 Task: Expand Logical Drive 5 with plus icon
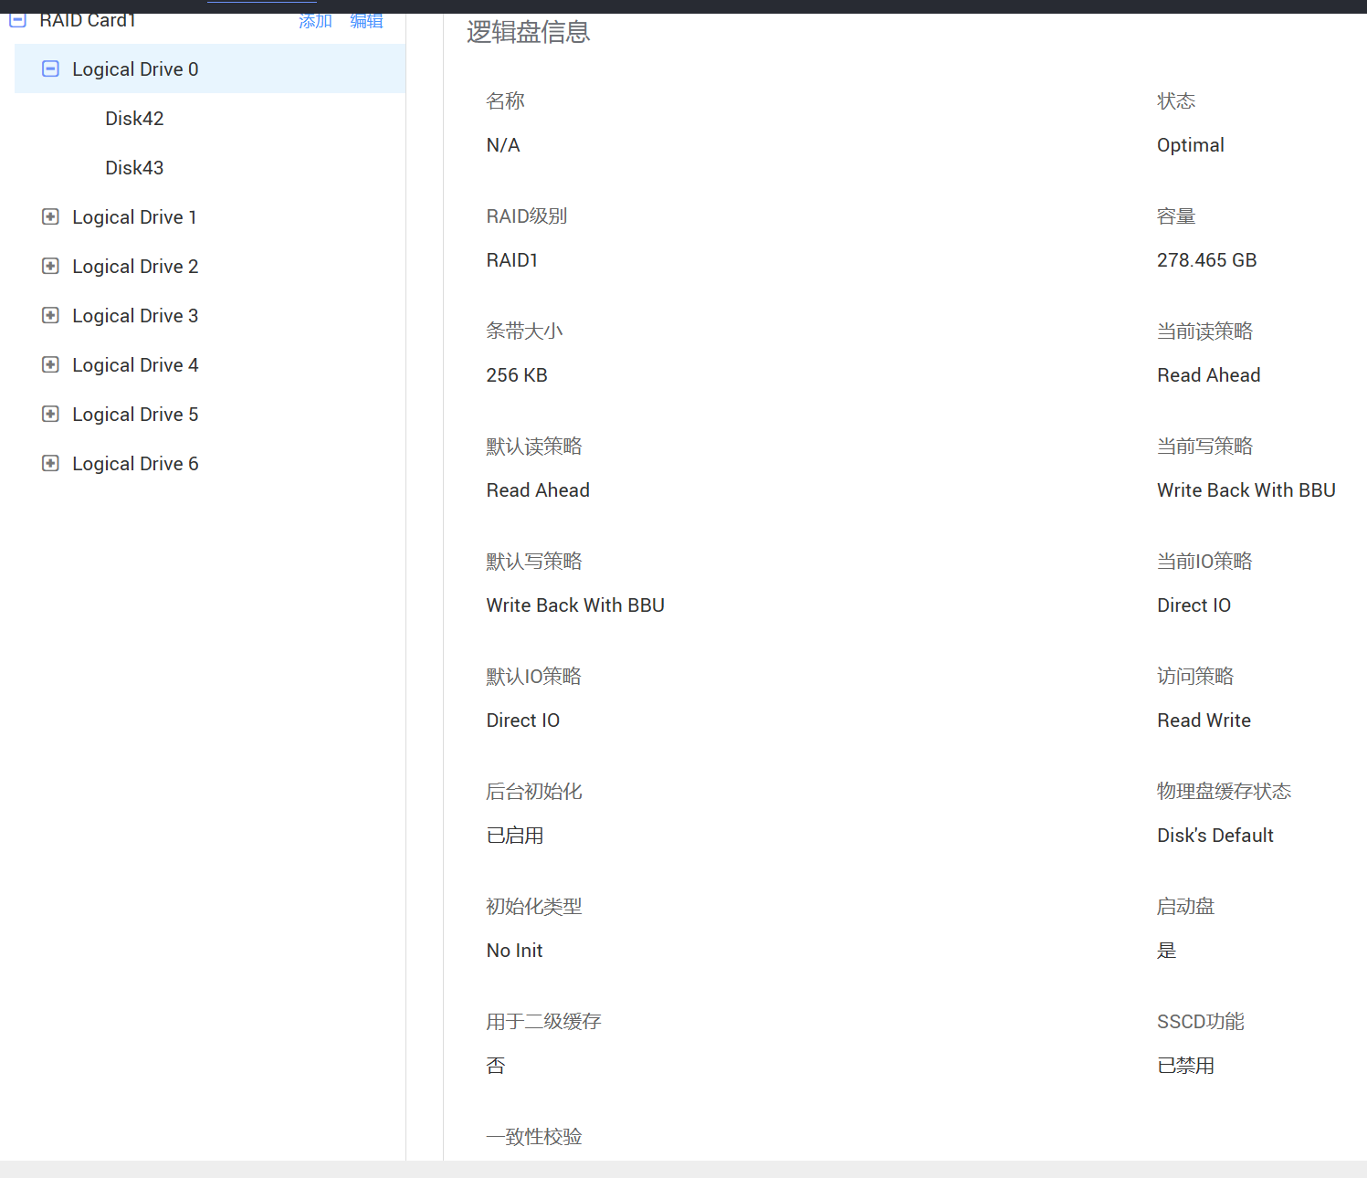[x=51, y=414]
